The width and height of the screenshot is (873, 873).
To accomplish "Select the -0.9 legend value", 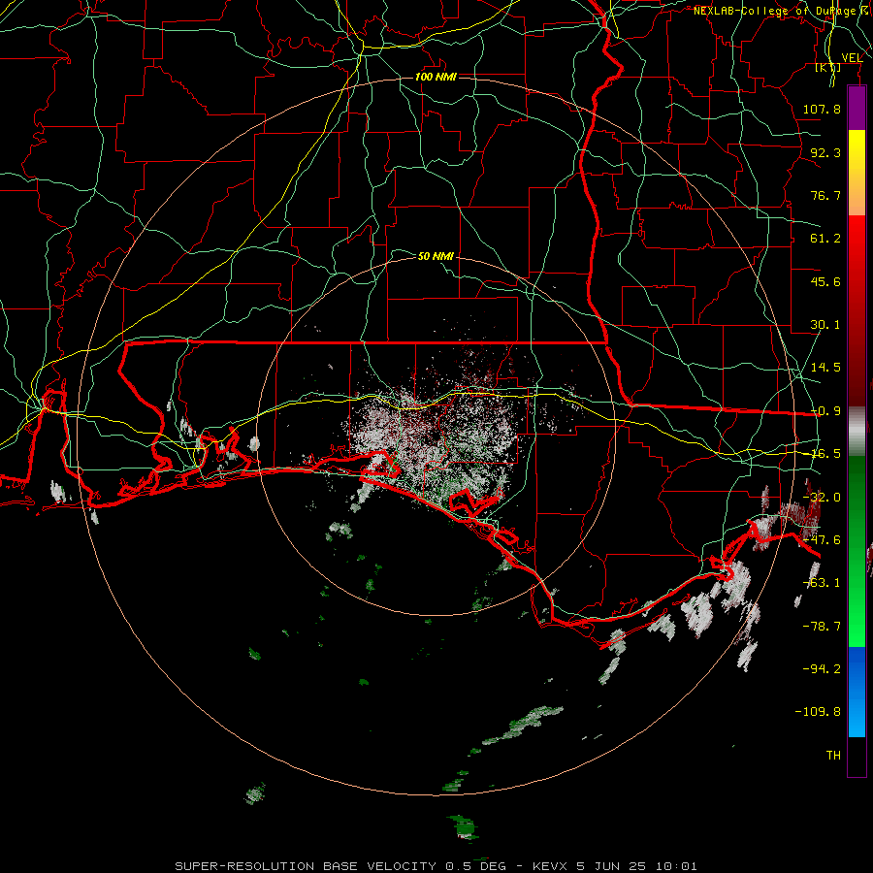I will coord(825,411).
